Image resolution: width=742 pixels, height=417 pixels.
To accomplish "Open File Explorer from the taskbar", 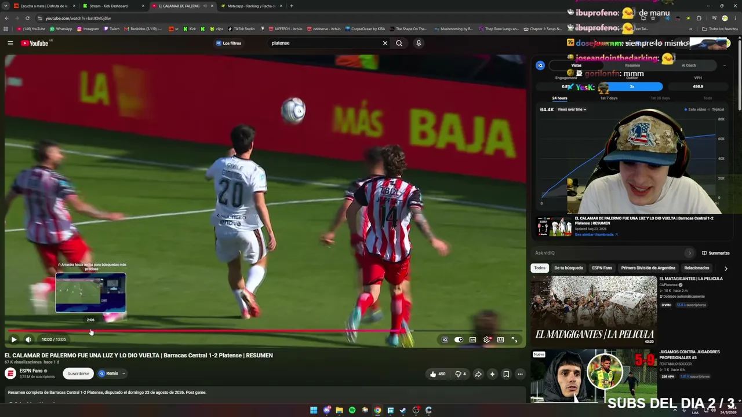I will point(339,410).
